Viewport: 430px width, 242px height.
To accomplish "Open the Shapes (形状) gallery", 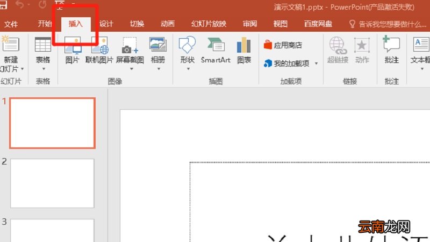I will point(187,45).
